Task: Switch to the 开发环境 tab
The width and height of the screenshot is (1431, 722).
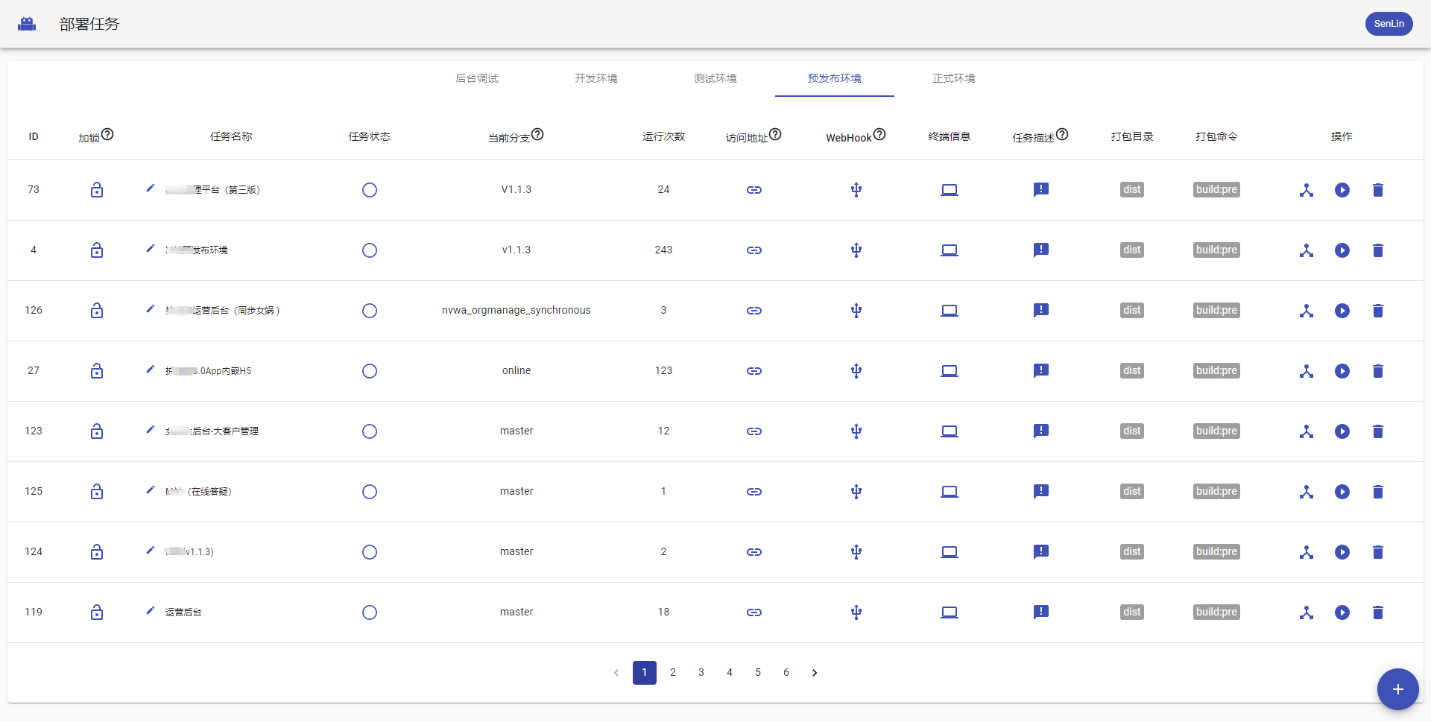Action: tap(596, 78)
